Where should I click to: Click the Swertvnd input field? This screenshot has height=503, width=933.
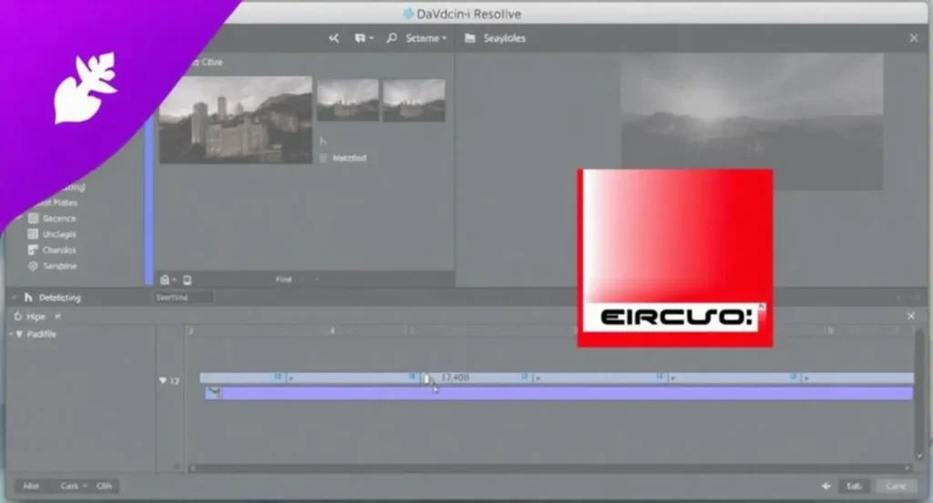coord(183,297)
